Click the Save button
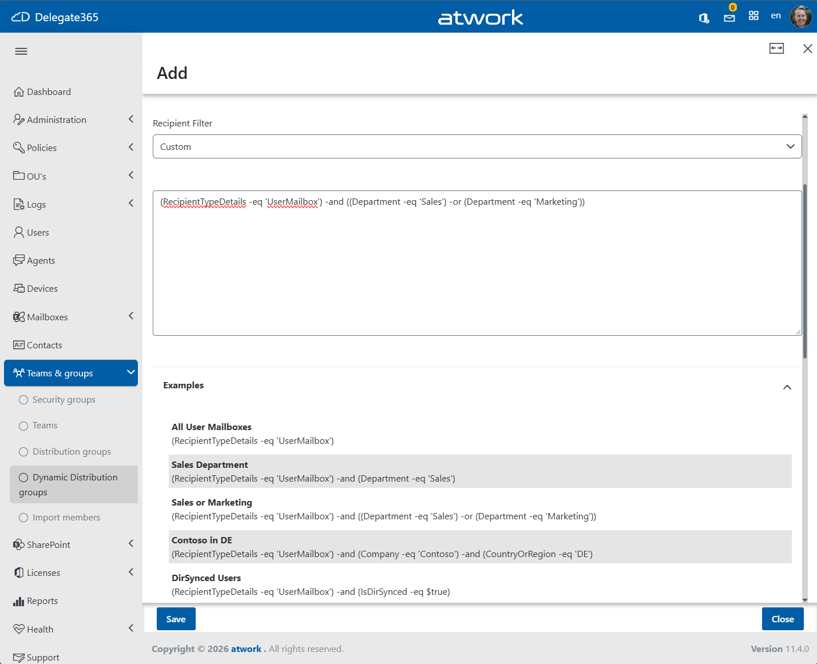 coord(176,619)
